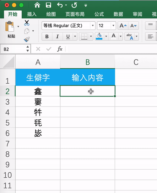Select the header cell 输入内容
Viewport: 157px width, 193px height.
click(x=88, y=77)
